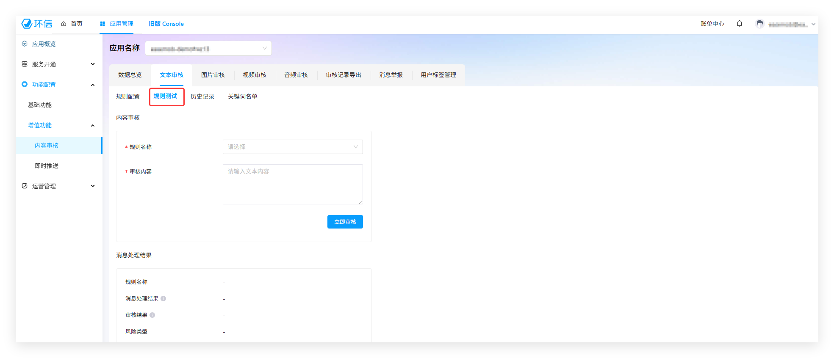The height and width of the screenshot is (358, 834).
Task: Open 应用概览 in the sidebar
Action: click(44, 44)
